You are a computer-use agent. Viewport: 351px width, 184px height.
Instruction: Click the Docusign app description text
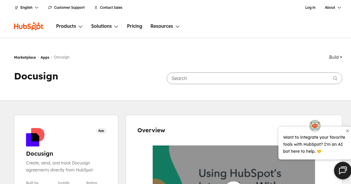click(x=59, y=166)
